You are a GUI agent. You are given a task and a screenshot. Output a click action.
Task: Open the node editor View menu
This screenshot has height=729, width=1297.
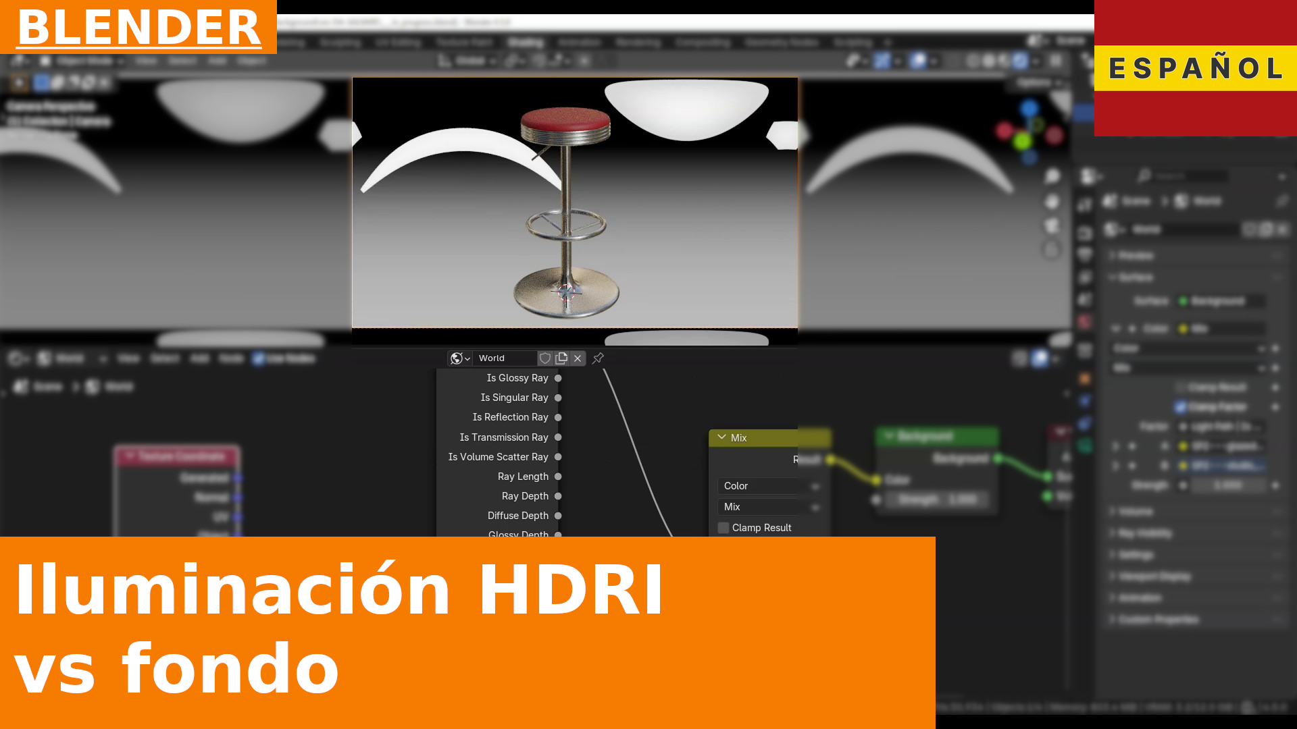[128, 358]
